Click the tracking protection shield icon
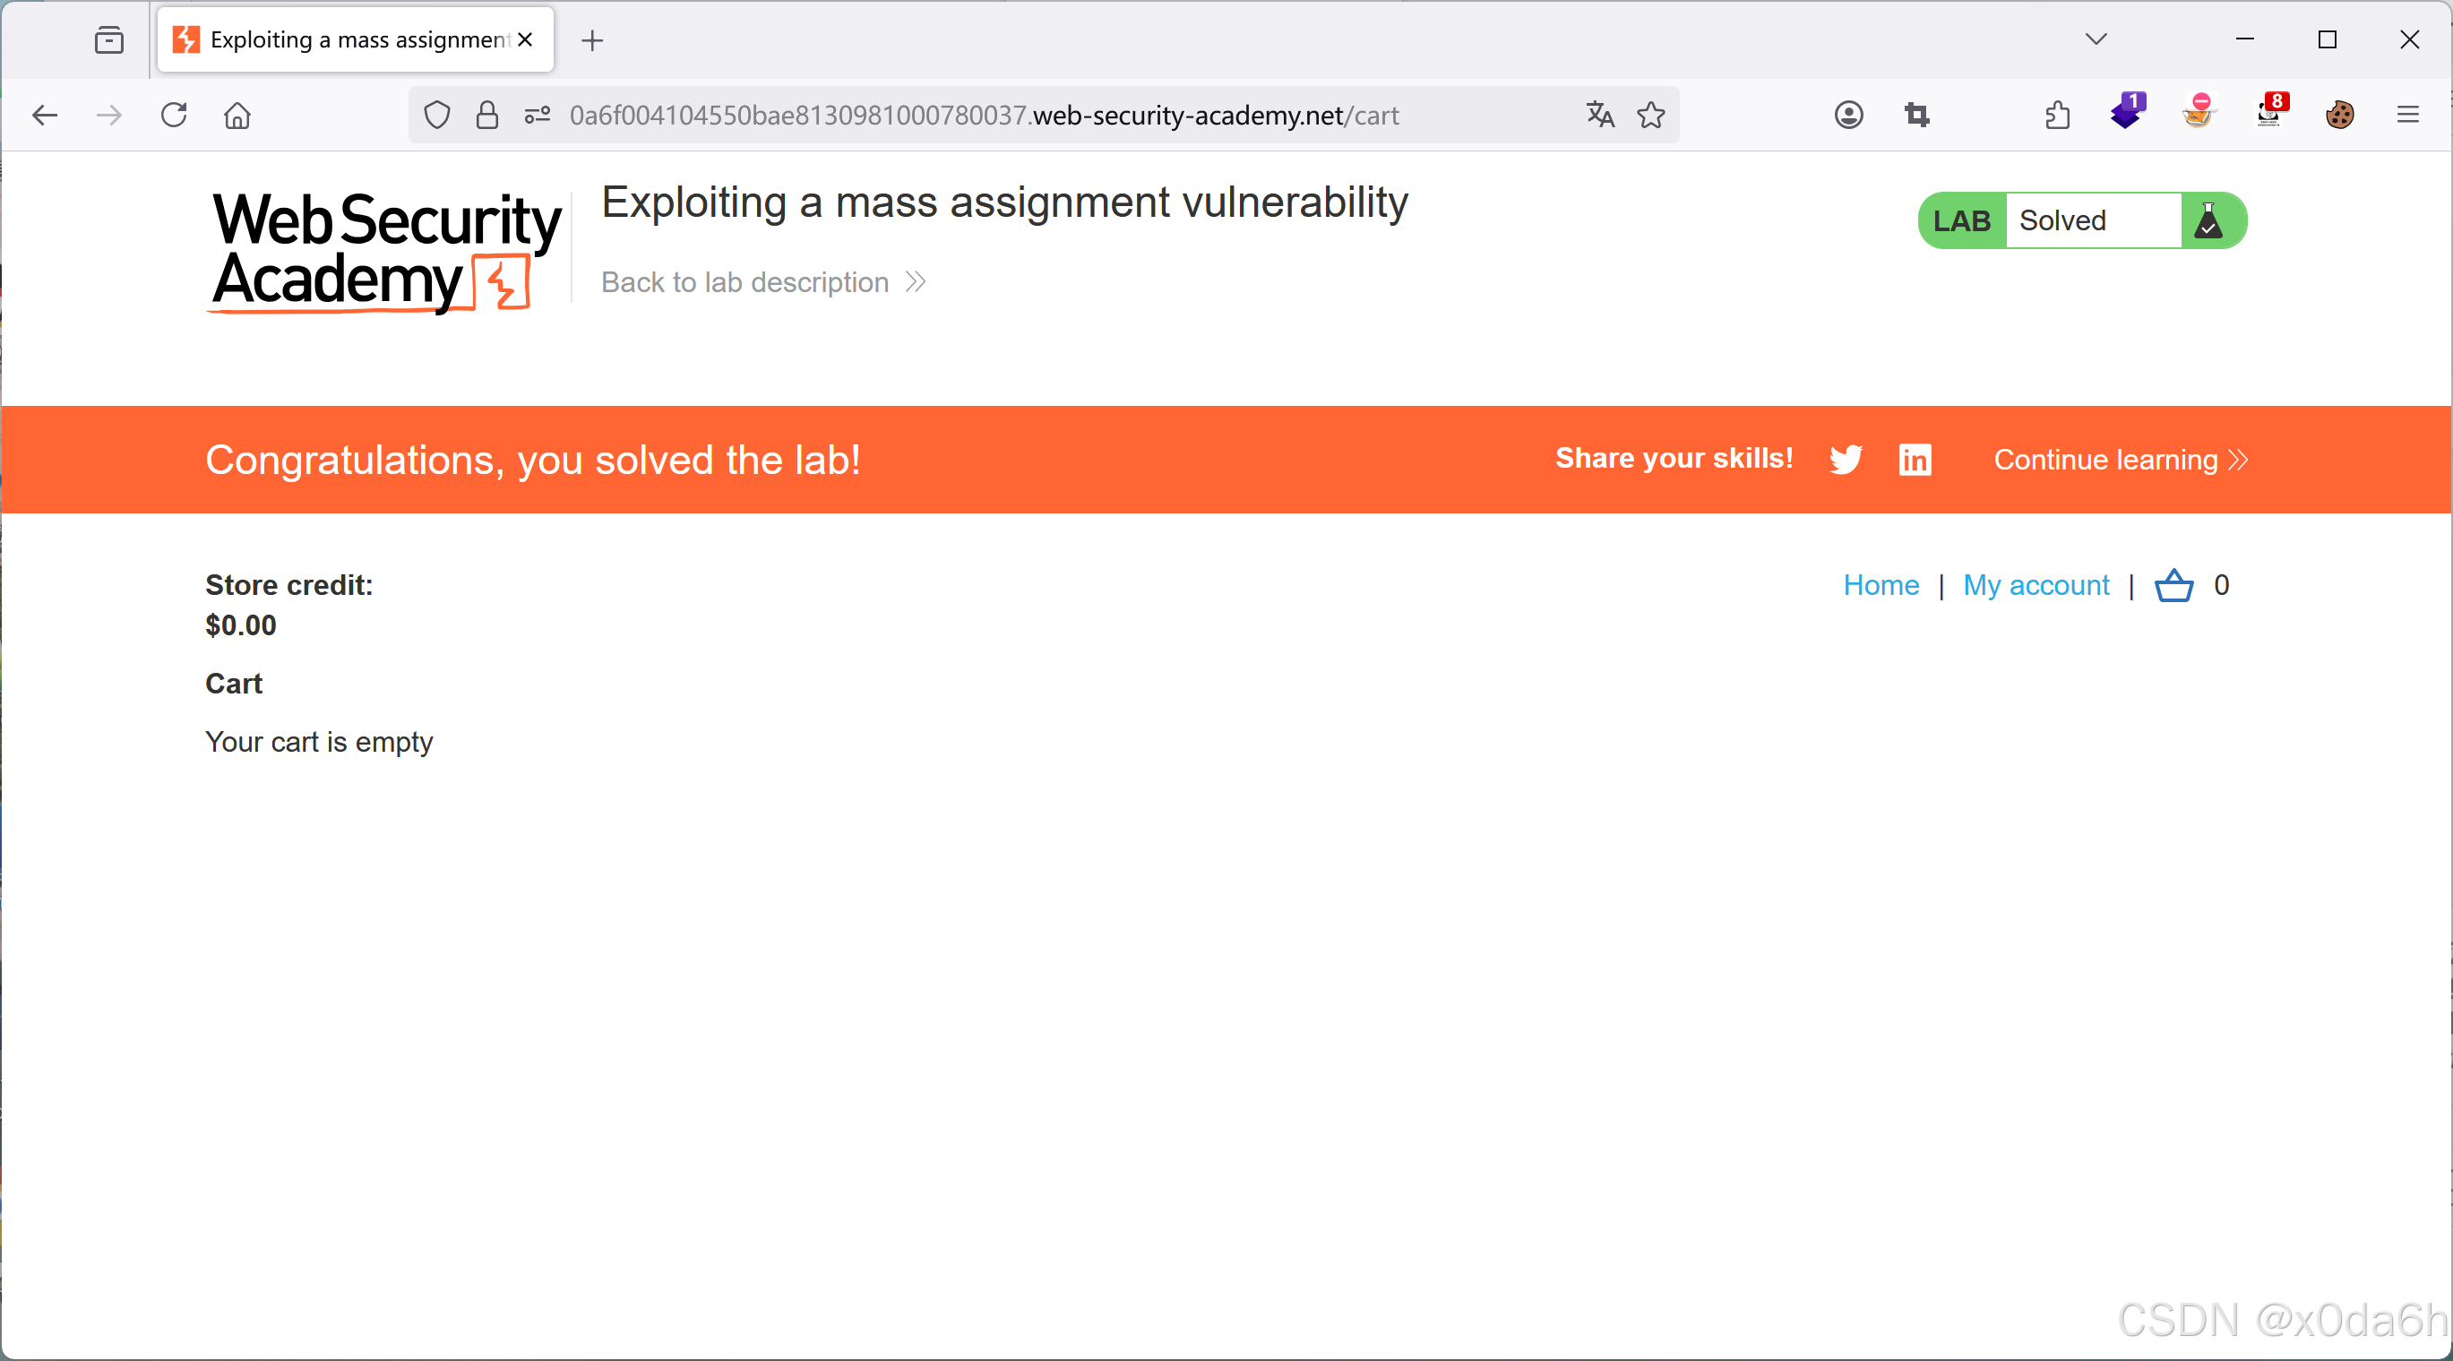Viewport: 2453px width, 1361px height. (437, 116)
